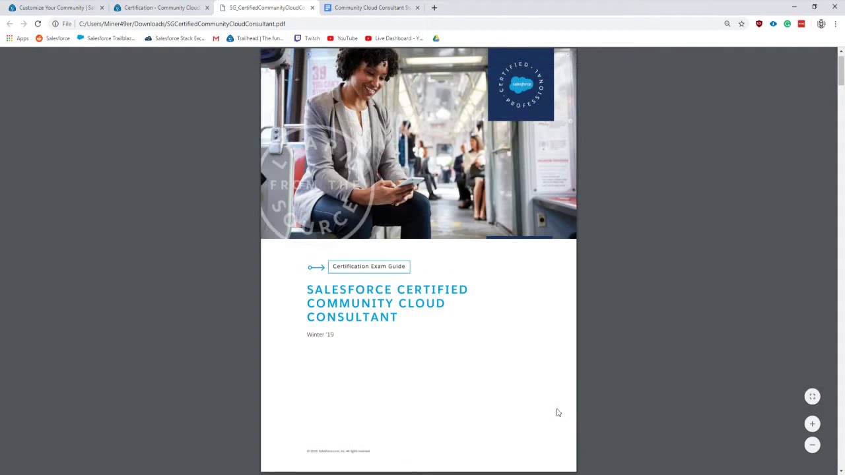845x475 pixels.
Task: Switch to Customize Your Community tab
Action: (x=56, y=8)
